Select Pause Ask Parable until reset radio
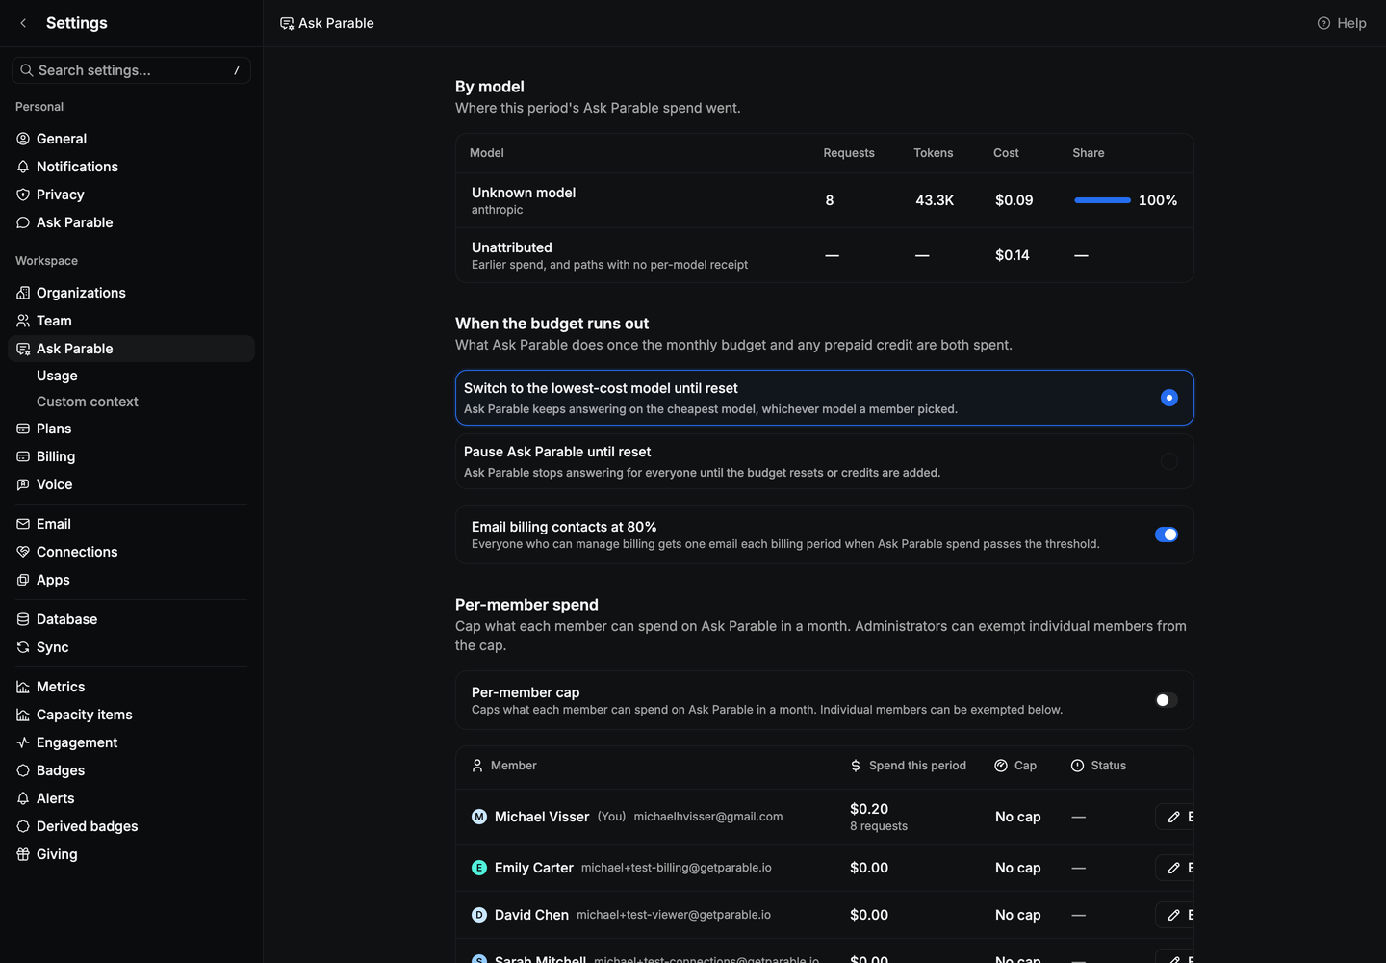The image size is (1386, 963). coord(1169,461)
